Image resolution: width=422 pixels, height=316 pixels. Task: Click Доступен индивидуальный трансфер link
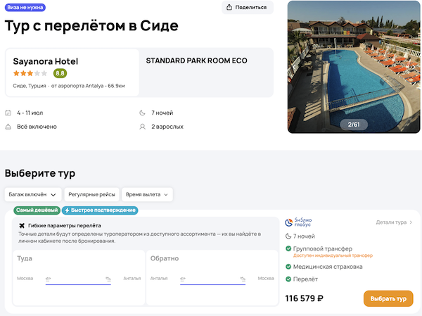pyautogui.click(x=332, y=255)
